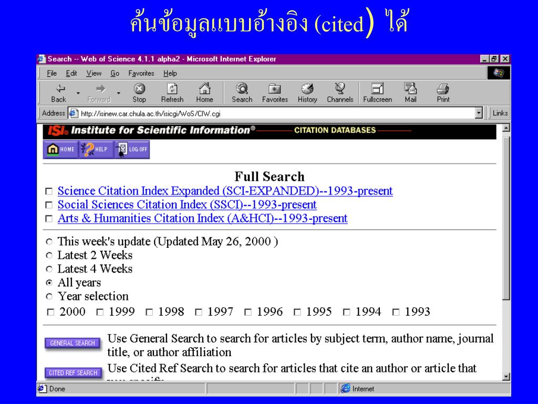
Task: Check the Science Citation Index Expanded box
Action: tap(49, 191)
